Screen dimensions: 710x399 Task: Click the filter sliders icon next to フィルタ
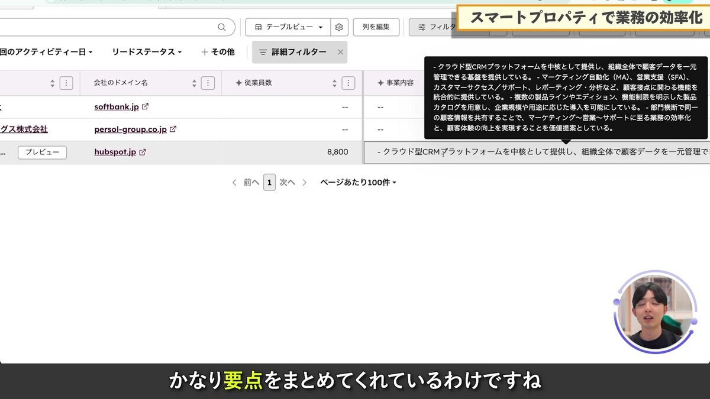(422, 27)
